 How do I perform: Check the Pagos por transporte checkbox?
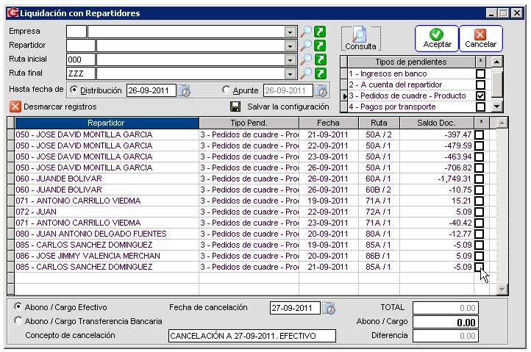[x=480, y=107]
